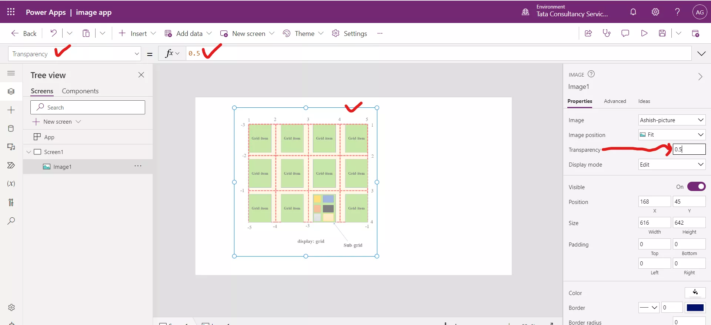Switch to the Ideas tab
The height and width of the screenshot is (325, 711).
tap(644, 101)
